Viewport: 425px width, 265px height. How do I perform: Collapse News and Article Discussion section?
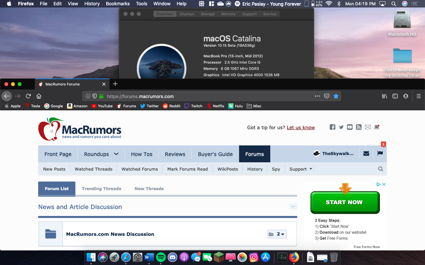[x=293, y=206]
